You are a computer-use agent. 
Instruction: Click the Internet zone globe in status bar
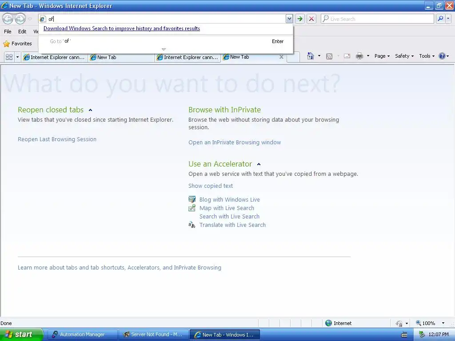(328, 323)
